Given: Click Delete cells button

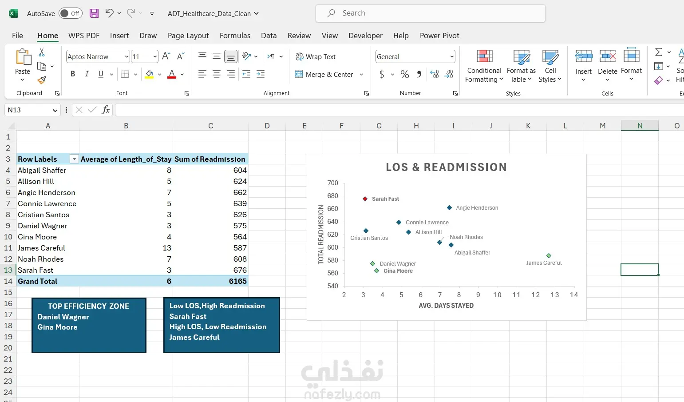Looking at the screenshot, I should (x=608, y=65).
